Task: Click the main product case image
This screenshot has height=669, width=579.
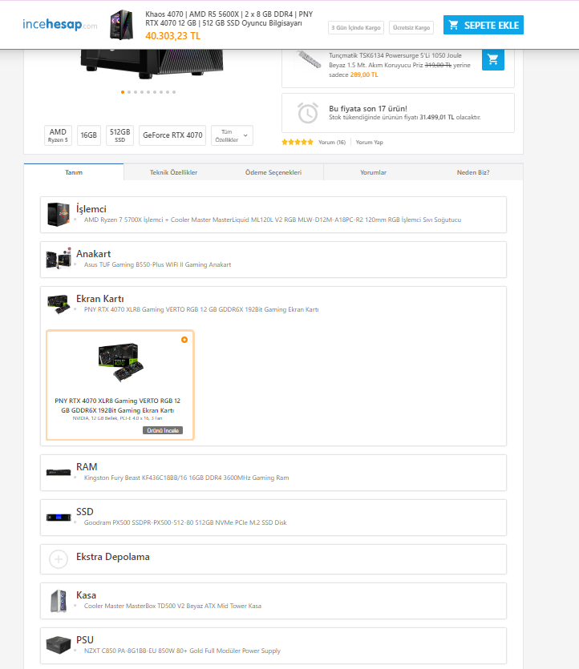Action: tap(152, 64)
